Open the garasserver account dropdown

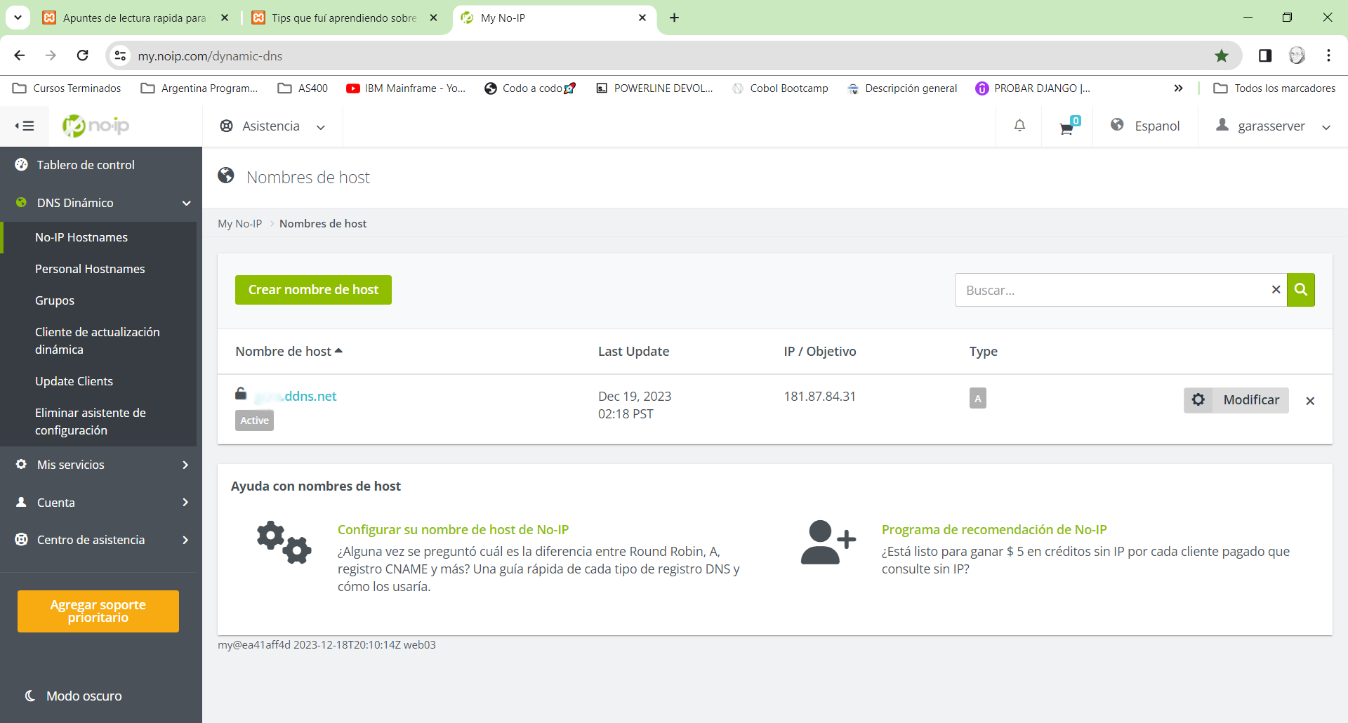1272,126
